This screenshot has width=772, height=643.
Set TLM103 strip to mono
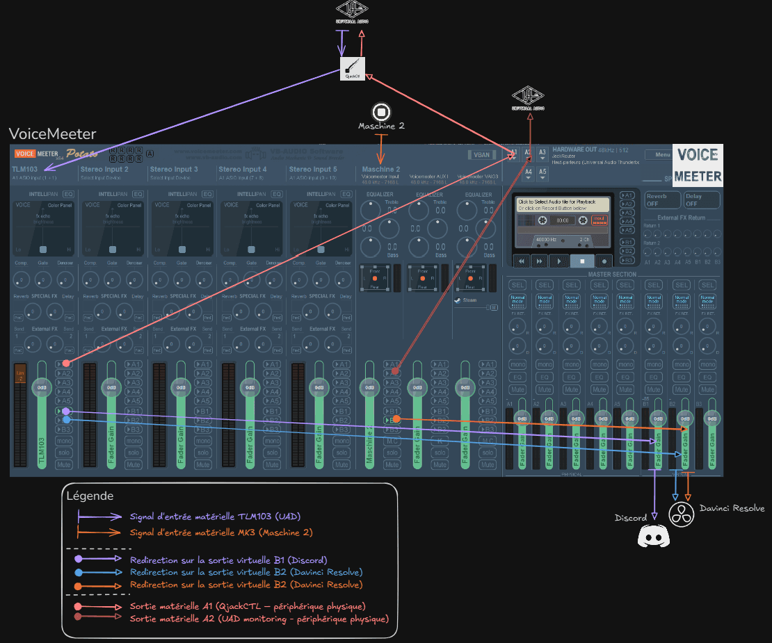click(64, 441)
